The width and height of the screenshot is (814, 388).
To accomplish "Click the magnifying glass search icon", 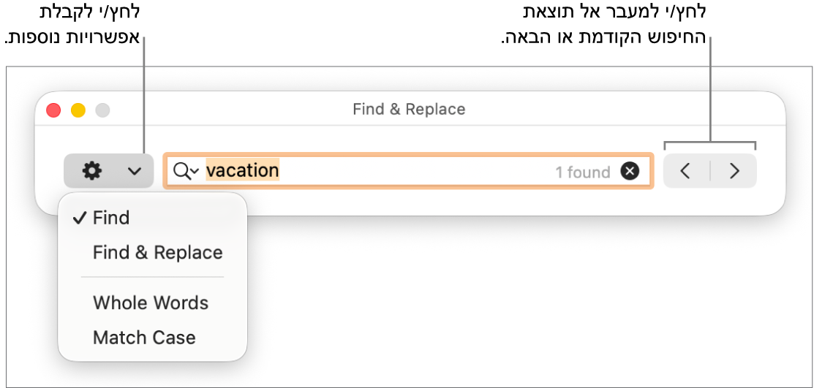I will (181, 171).
